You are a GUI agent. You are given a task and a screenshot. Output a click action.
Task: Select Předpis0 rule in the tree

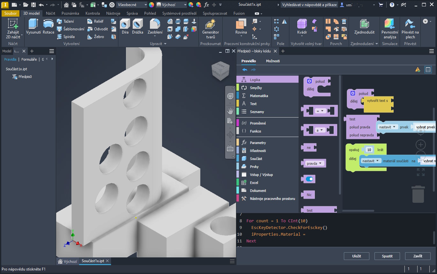pyautogui.click(x=25, y=77)
